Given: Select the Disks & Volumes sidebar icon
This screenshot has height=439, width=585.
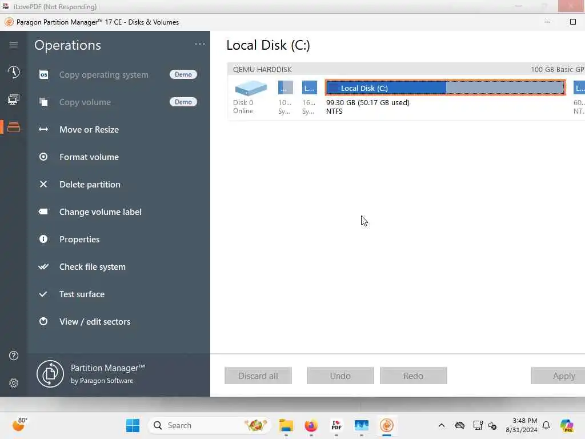Looking at the screenshot, I should [x=14, y=127].
